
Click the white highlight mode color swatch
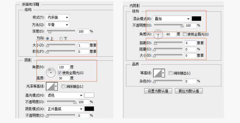[x=89, y=95]
